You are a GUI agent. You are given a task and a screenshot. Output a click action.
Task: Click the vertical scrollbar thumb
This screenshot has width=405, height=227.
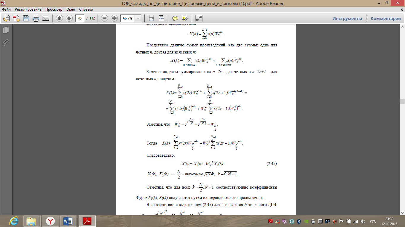click(402, 101)
